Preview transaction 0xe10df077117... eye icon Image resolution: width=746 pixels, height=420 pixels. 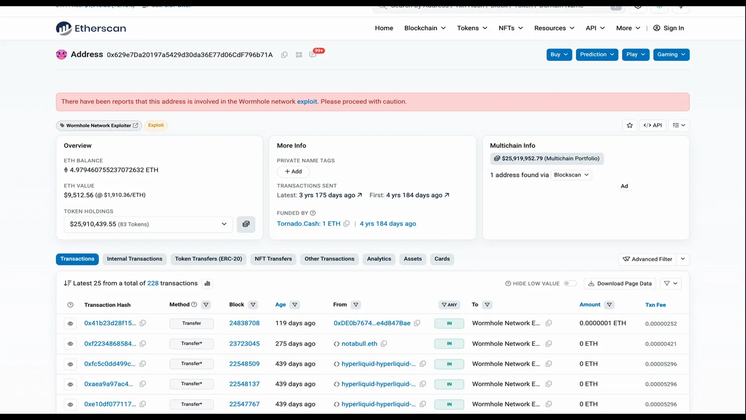click(x=70, y=405)
